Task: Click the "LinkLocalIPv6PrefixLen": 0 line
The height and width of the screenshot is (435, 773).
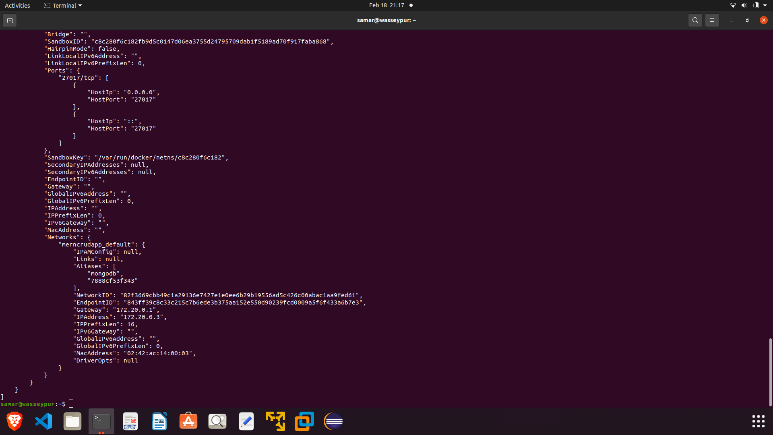Action: tap(95, 63)
